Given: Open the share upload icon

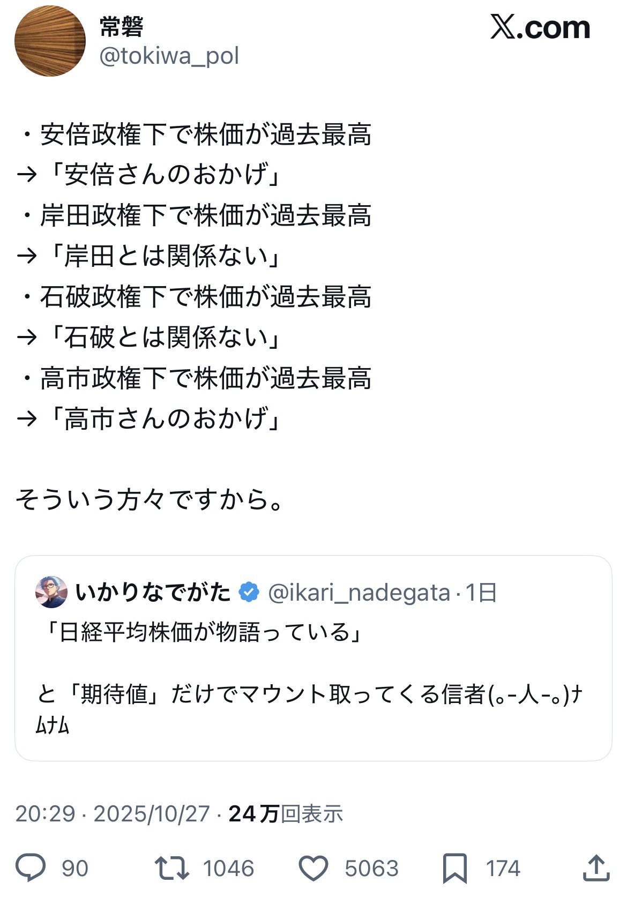Looking at the screenshot, I should (596, 867).
